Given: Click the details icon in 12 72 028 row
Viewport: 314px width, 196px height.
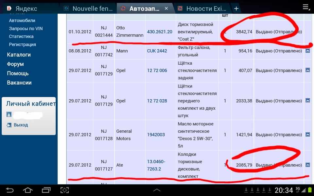Looking at the screenshot, I should [308, 100].
